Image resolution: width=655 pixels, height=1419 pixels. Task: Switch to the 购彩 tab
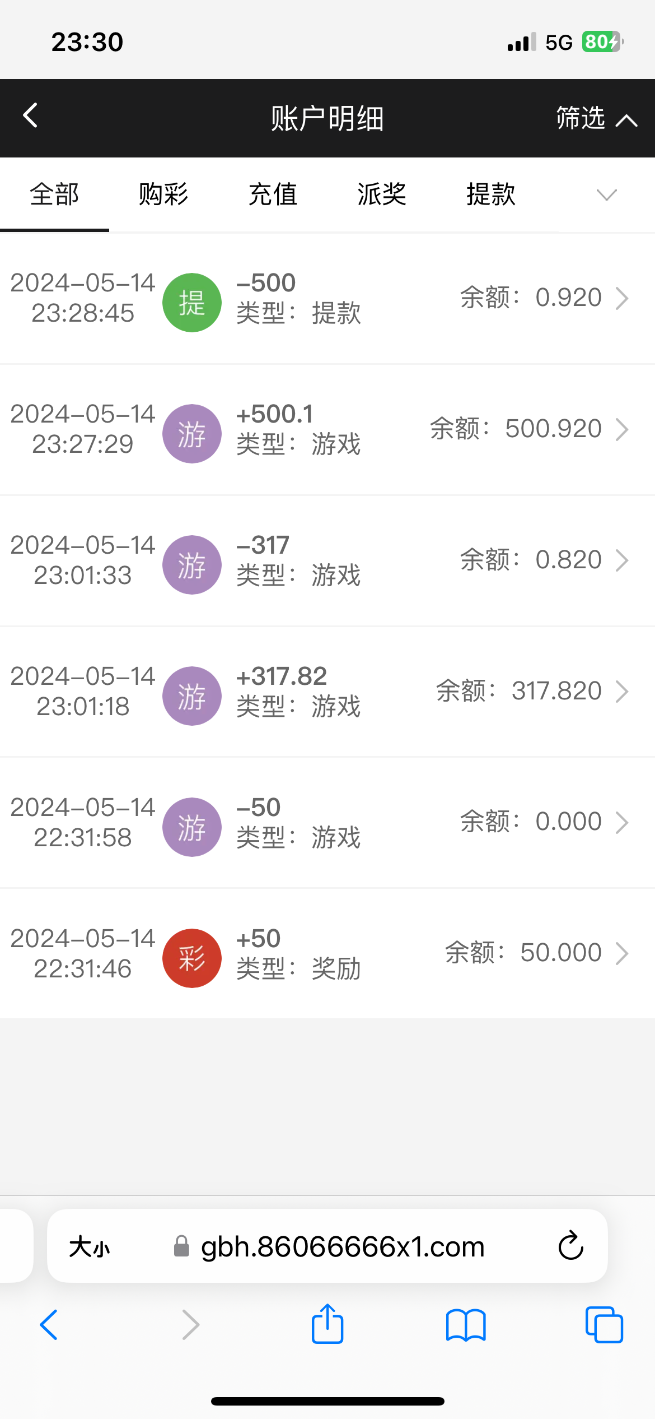click(163, 195)
